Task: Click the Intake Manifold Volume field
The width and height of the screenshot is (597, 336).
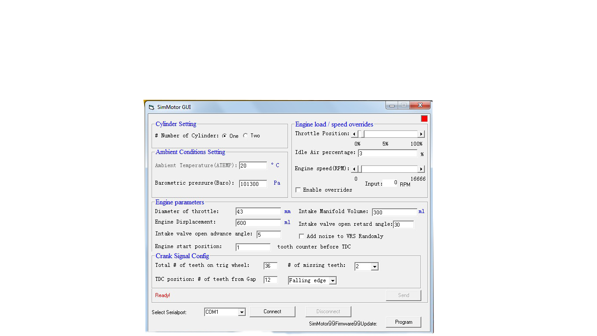Action: (x=395, y=212)
